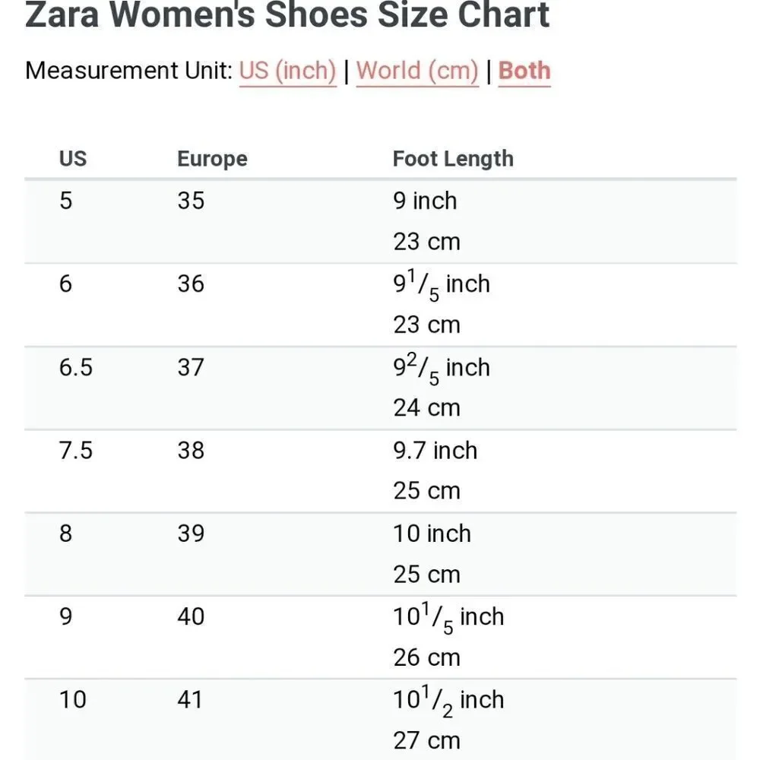Select the US size 7.5 cell
760x760 pixels.
pos(75,451)
